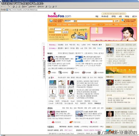Screen dimensions: 139x136
Task: Click the address bar URL field
Action: click(72, 10)
